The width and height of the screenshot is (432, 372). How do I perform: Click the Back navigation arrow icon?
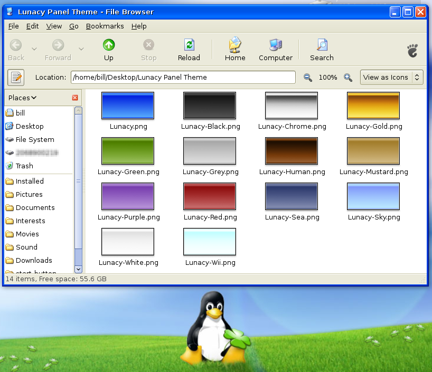point(16,45)
